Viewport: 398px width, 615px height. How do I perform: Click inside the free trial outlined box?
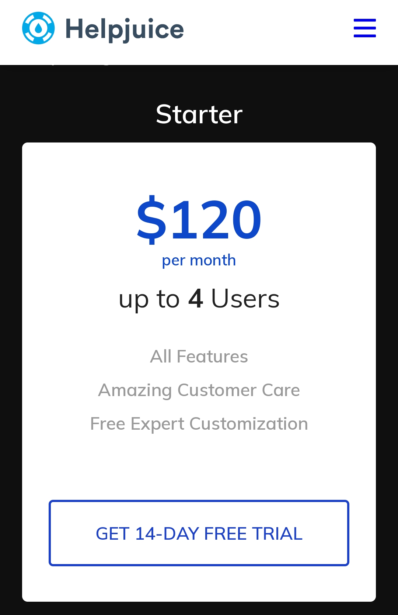click(x=199, y=533)
